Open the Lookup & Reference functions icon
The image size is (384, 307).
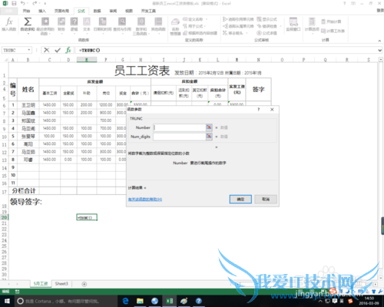(122, 21)
